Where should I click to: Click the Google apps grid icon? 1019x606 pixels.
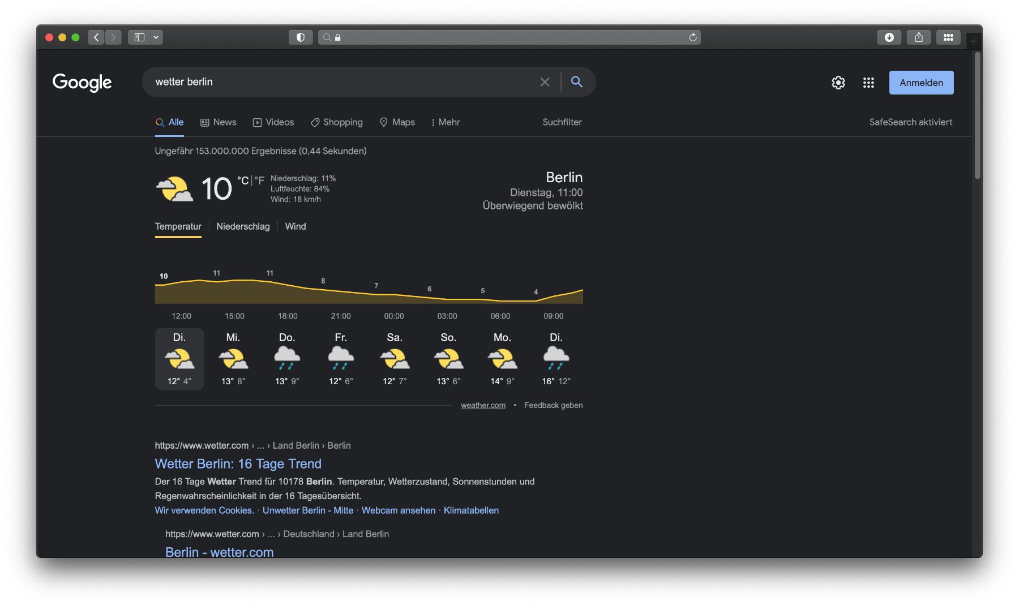coord(868,83)
